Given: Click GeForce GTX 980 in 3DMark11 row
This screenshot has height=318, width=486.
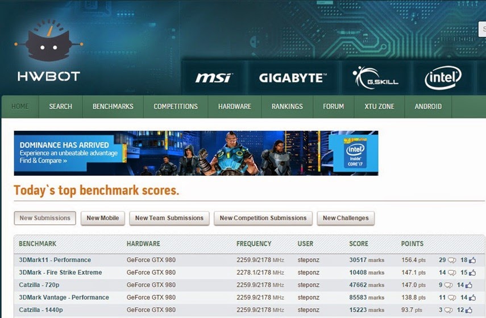Looking at the screenshot, I should click(x=151, y=260).
